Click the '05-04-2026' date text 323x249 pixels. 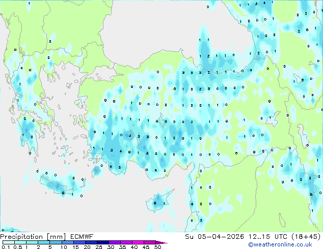(221, 237)
